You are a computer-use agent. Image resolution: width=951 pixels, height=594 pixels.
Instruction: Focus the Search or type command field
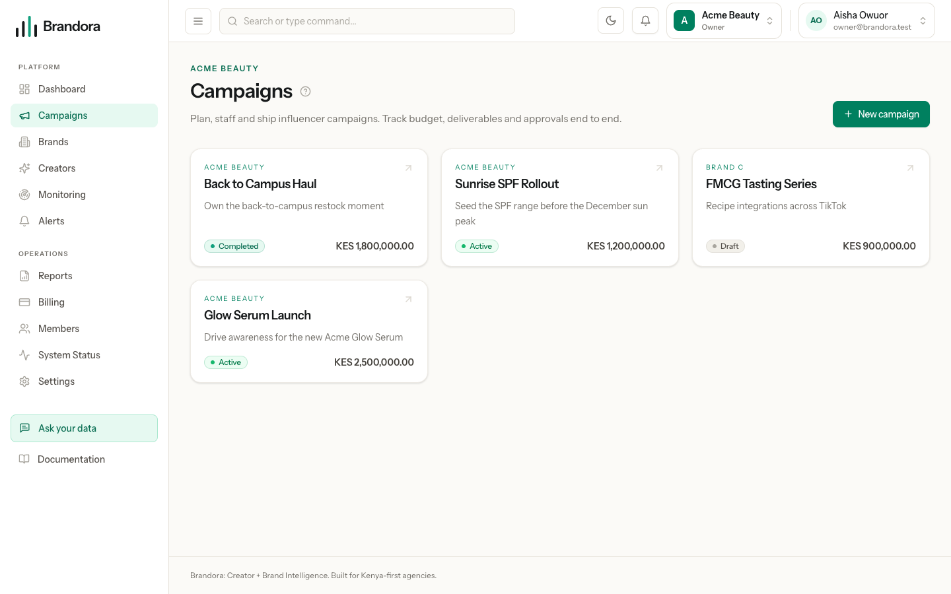pos(367,21)
